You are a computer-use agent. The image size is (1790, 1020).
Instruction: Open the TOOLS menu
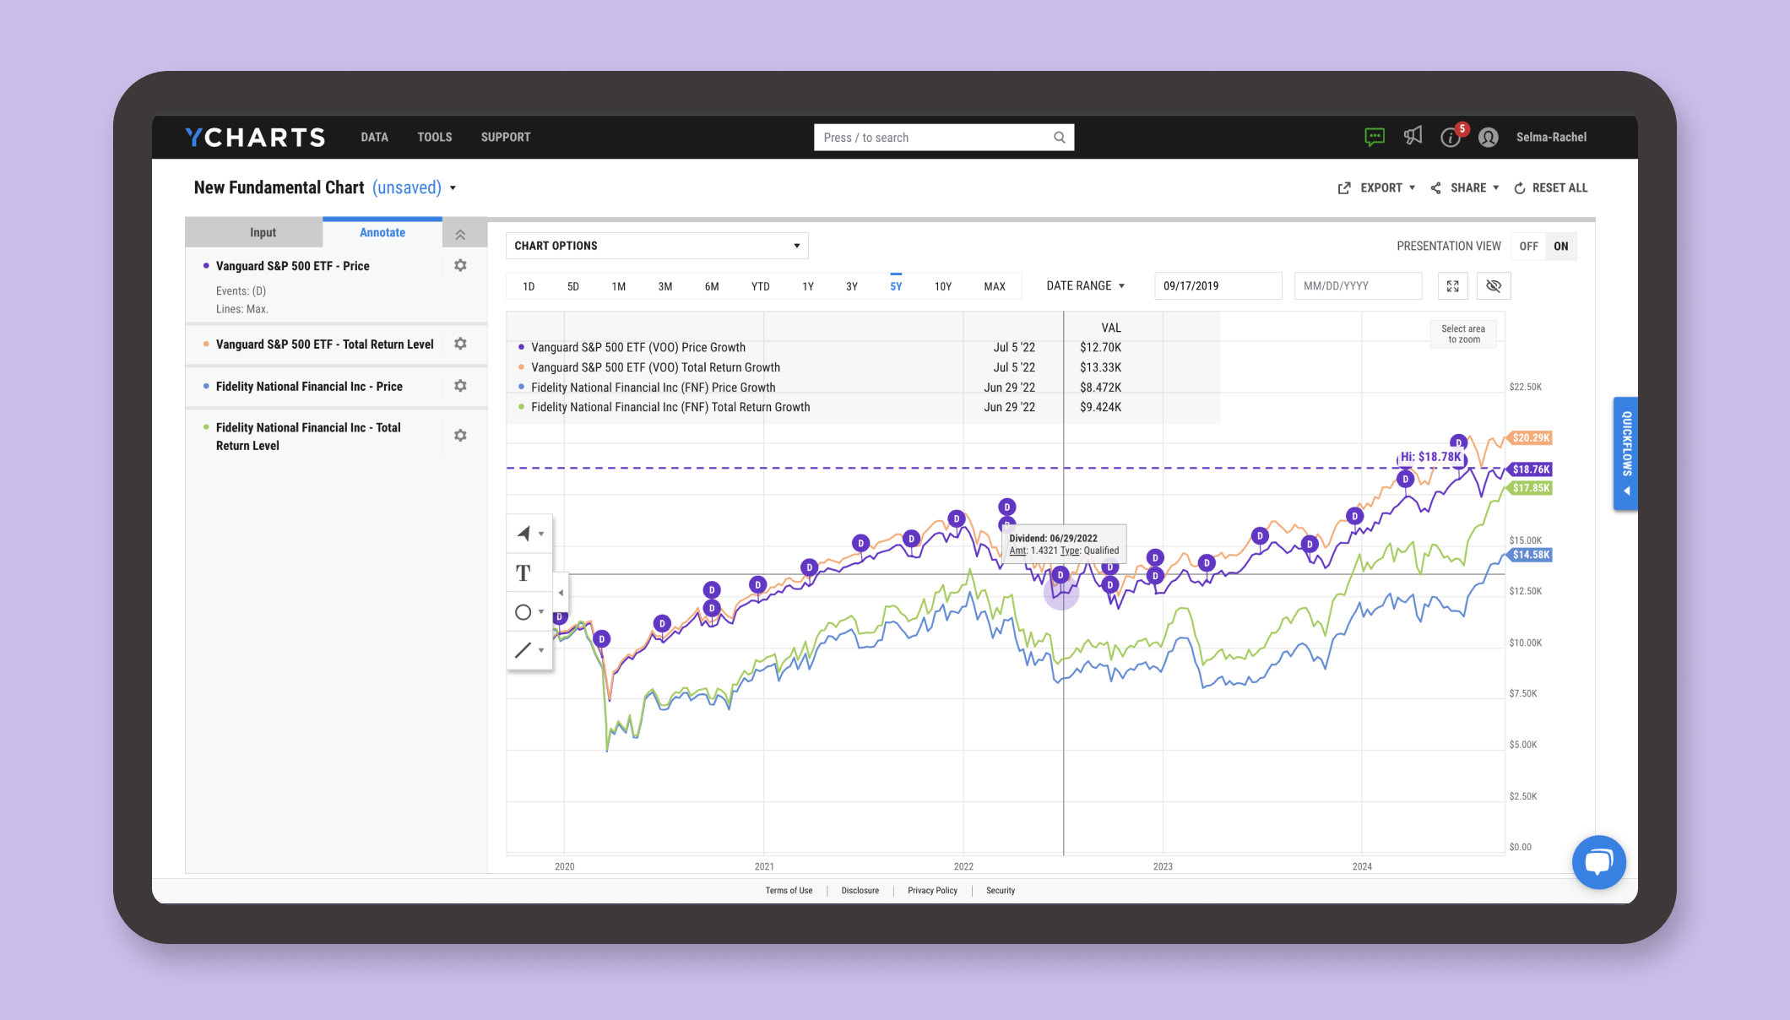click(434, 137)
